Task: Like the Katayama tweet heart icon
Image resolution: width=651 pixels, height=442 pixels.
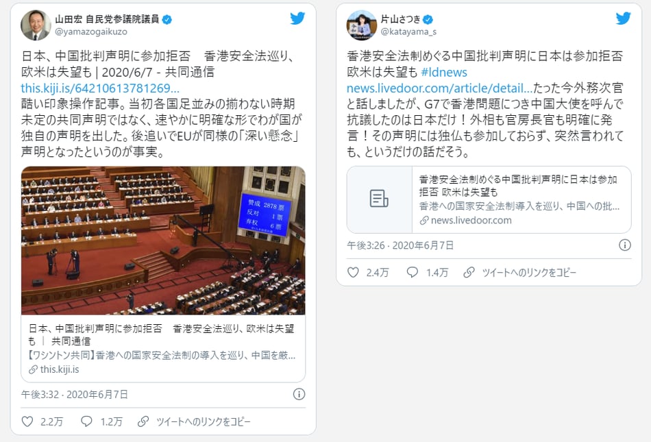Action: pyautogui.click(x=353, y=272)
